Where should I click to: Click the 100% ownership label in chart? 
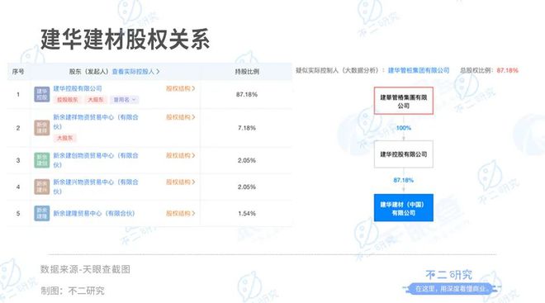tap(404, 128)
